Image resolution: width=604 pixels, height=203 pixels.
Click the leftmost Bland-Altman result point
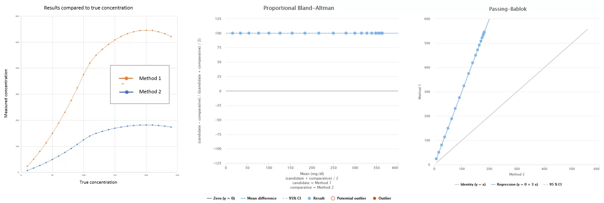pos(232,33)
